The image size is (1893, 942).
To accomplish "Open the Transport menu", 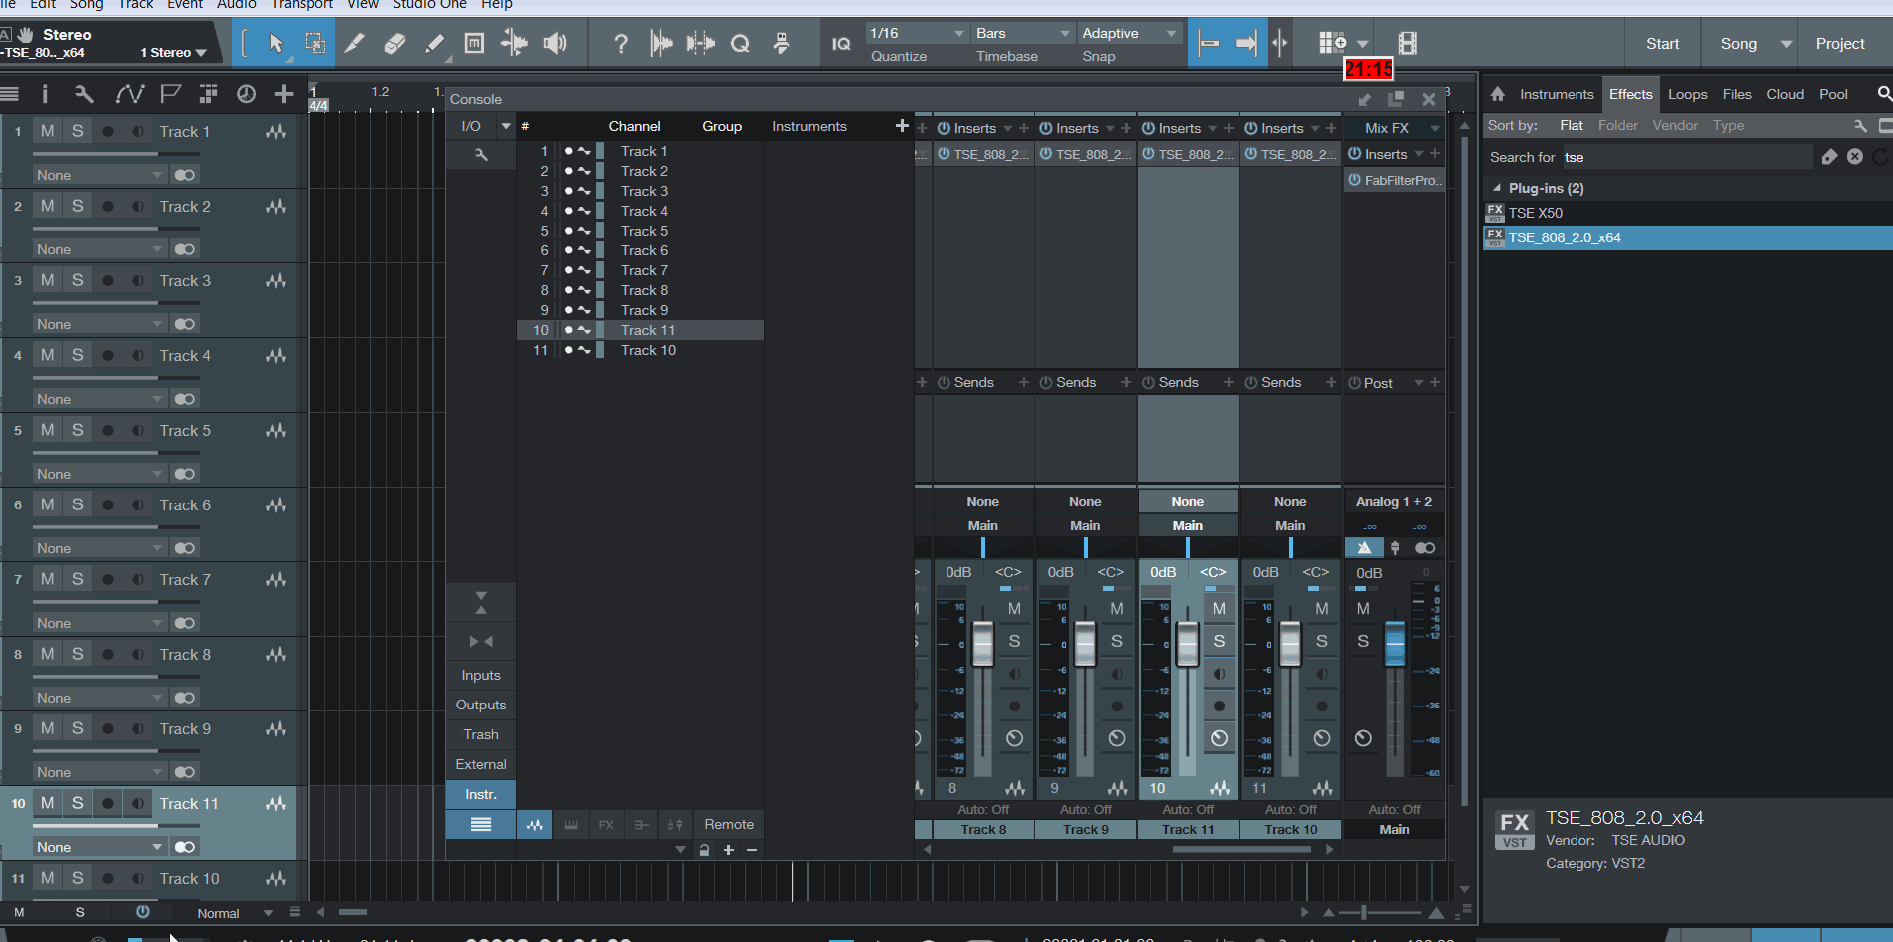I will (303, 5).
